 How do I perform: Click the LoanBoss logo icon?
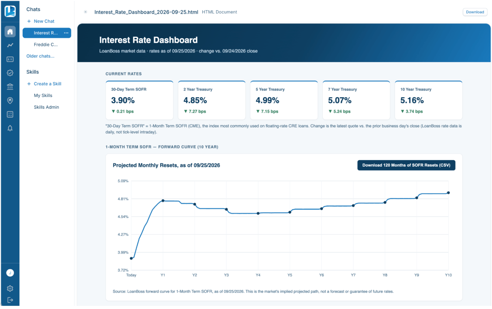(10, 11)
